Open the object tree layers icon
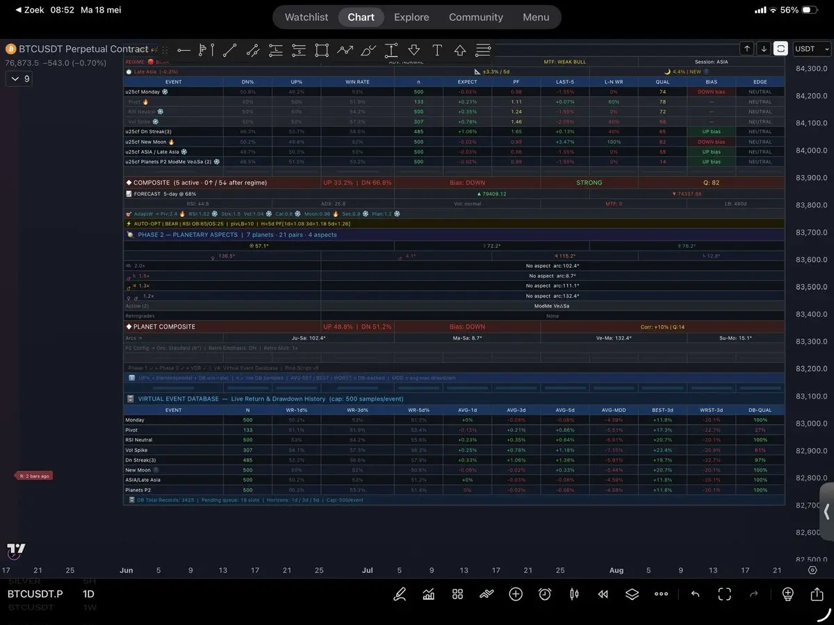The height and width of the screenshot is (625, 834). (x=632, y=594)
